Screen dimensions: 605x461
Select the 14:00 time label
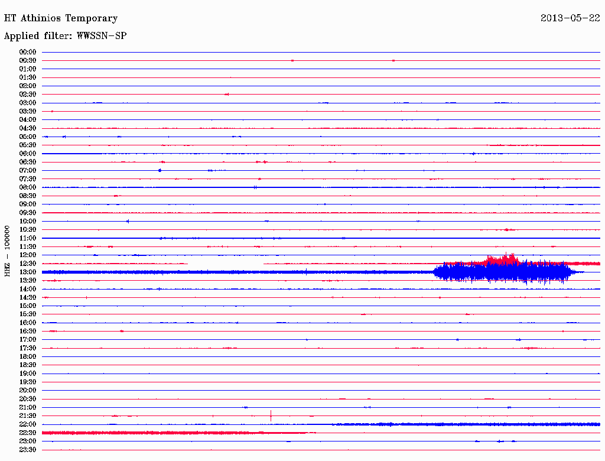28,289
